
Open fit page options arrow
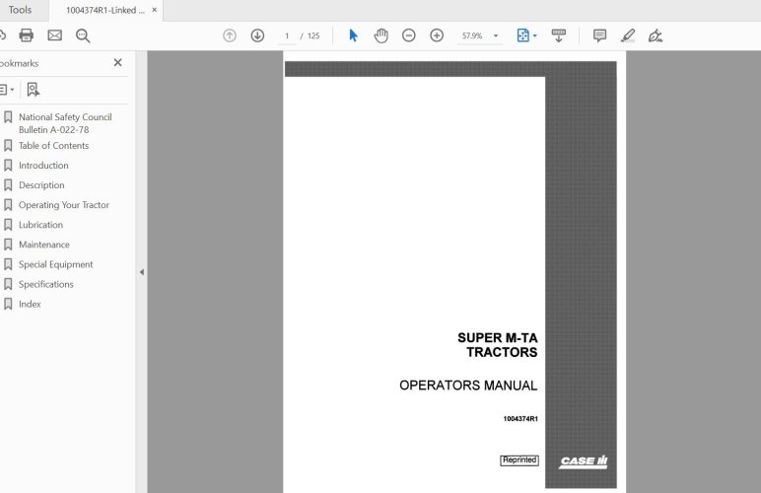pyautogui.click(x=535, y=35)
